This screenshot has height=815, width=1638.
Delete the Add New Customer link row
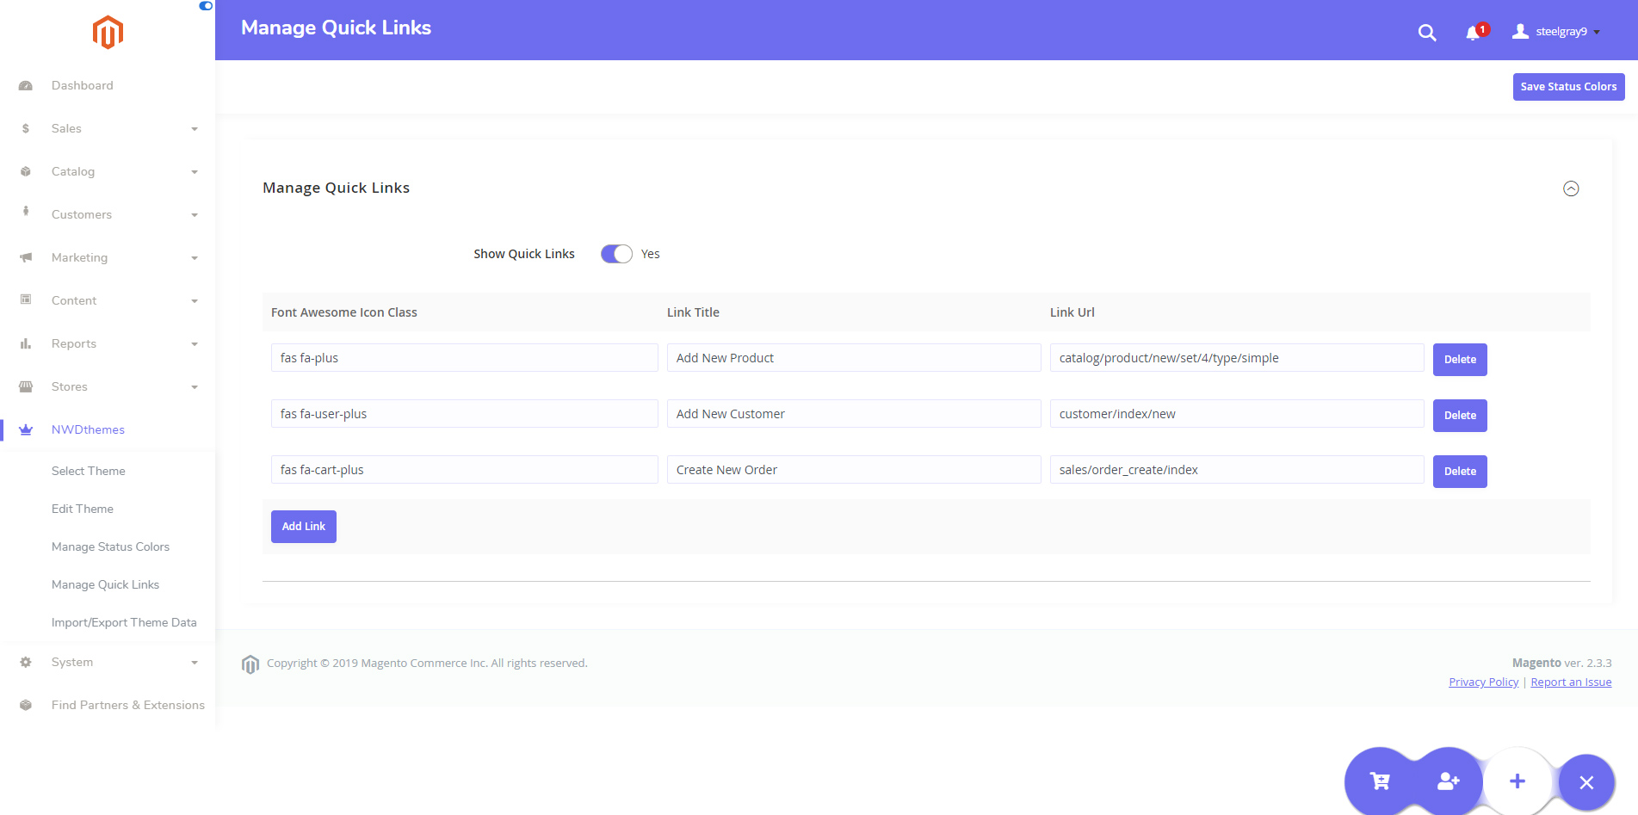coord(1460,416)
